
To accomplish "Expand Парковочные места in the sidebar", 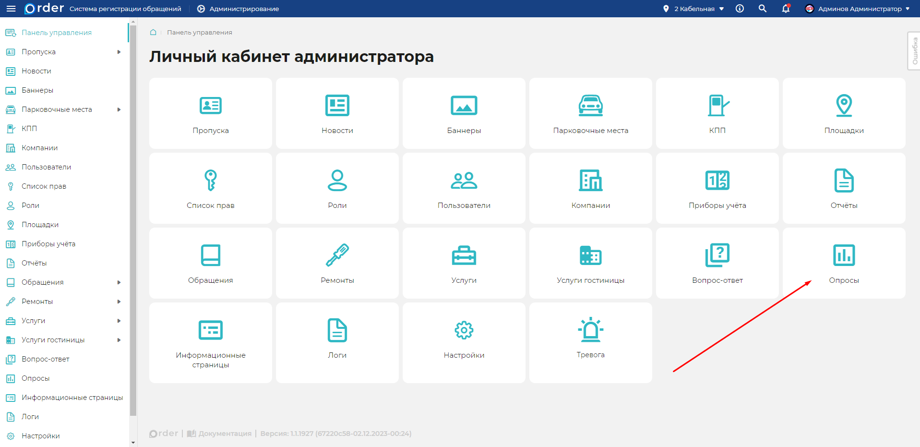I will click(119, 109).
